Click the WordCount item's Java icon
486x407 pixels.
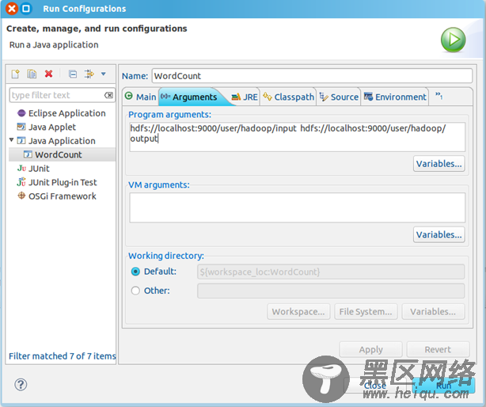[x=28, y=154]
